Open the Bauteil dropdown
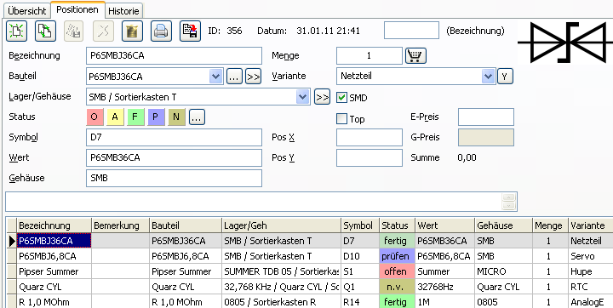This screenshot has height=308, width=613. (x=215, y=77)
